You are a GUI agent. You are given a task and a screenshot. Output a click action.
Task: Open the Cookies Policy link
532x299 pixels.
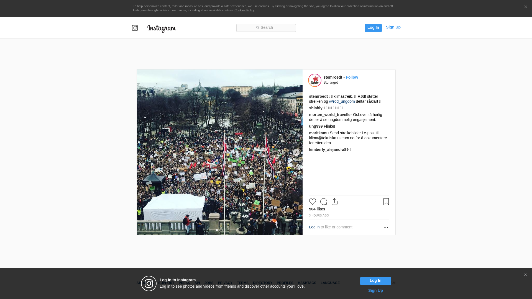[x=244, y=10]
